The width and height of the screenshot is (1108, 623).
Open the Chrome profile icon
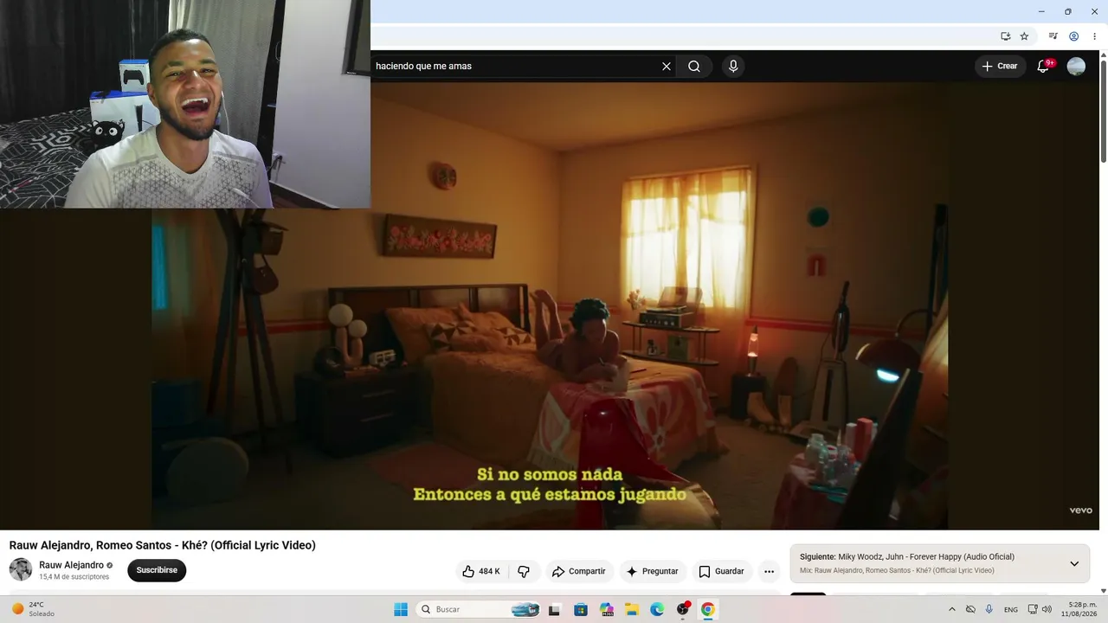(x=1074, y=36)
